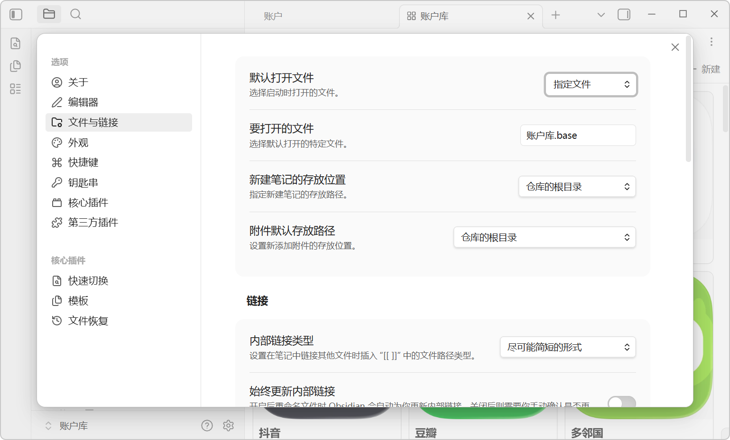Click the help question mark icon
The height and width of the screenshot is (440, 730).
[x=207, y=425]
